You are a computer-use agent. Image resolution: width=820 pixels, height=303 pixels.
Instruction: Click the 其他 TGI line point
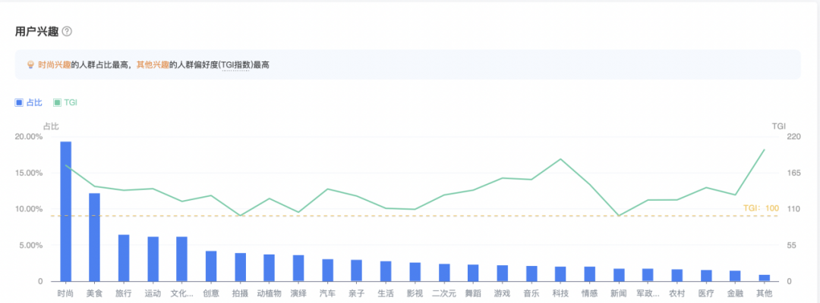tap(764, 150)
